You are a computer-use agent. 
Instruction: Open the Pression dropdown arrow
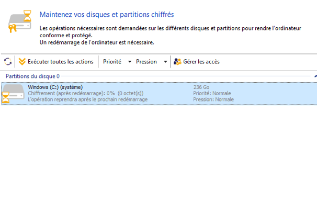coord(165,61)
